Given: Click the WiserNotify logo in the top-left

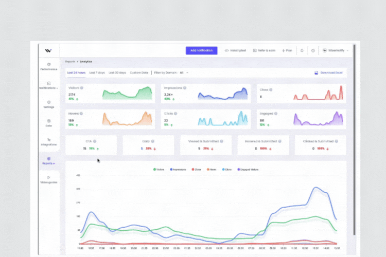Looking at the screenshot, I should pos(48,50).
